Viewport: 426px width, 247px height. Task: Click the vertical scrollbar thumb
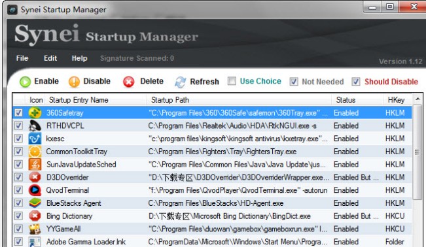point(417,152)
